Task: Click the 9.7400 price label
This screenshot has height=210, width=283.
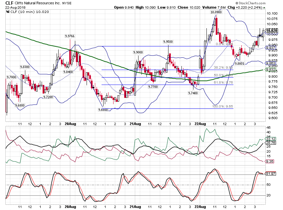Action: pyautogui.click(x=193, y=93)
